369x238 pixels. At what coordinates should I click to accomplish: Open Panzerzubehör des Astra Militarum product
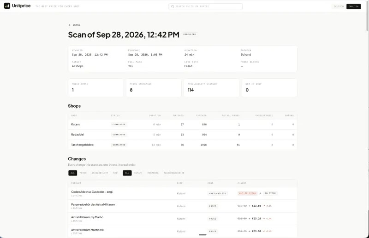[93, 205]
